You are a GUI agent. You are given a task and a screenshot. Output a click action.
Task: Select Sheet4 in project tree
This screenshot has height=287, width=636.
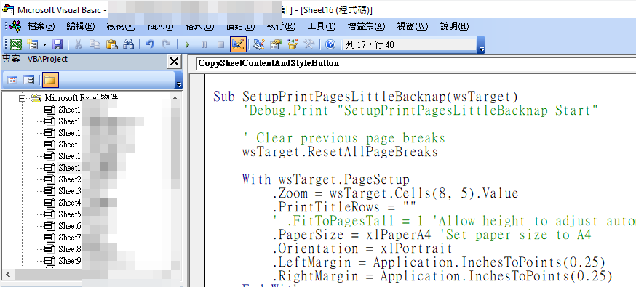tap(69, 203)
